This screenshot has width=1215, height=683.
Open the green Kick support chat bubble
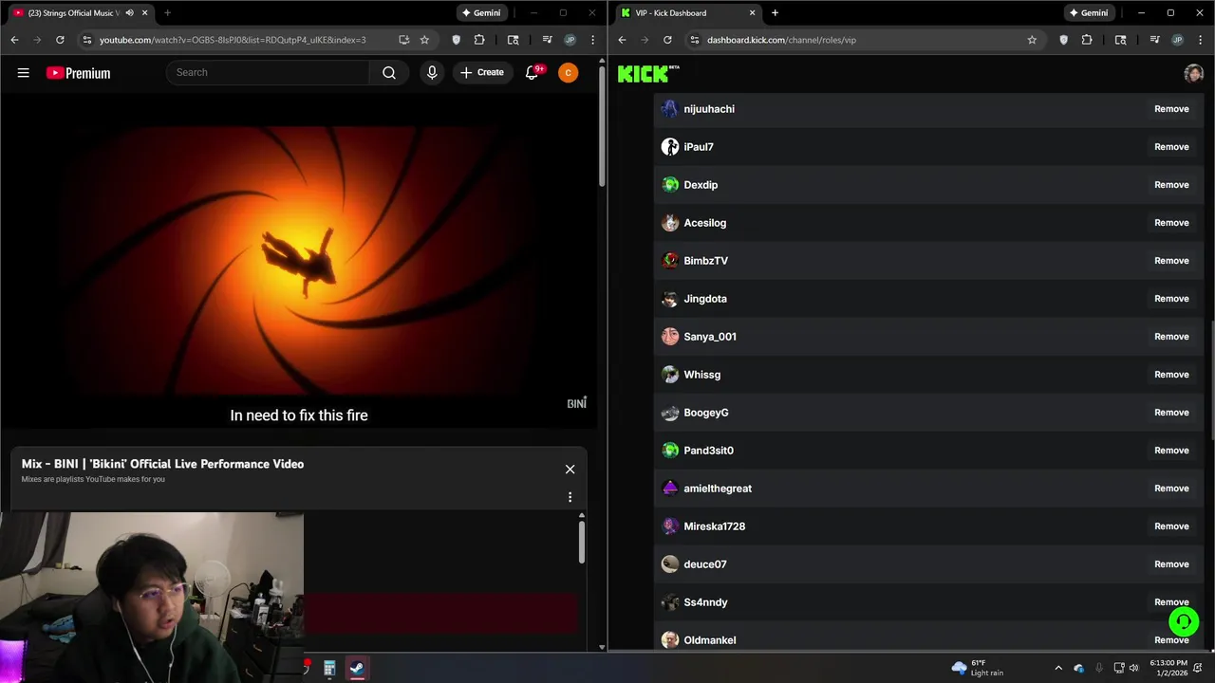[1184, 622]
